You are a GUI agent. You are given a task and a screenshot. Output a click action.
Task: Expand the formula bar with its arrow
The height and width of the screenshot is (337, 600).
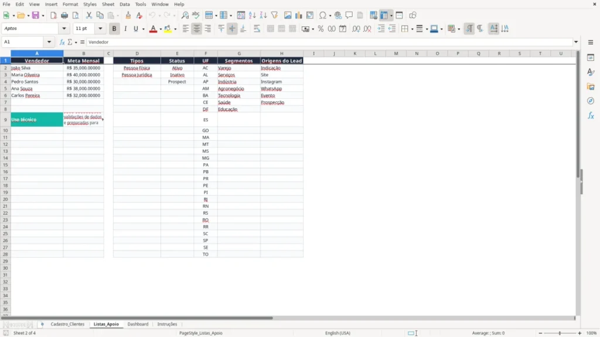[576, 42]
